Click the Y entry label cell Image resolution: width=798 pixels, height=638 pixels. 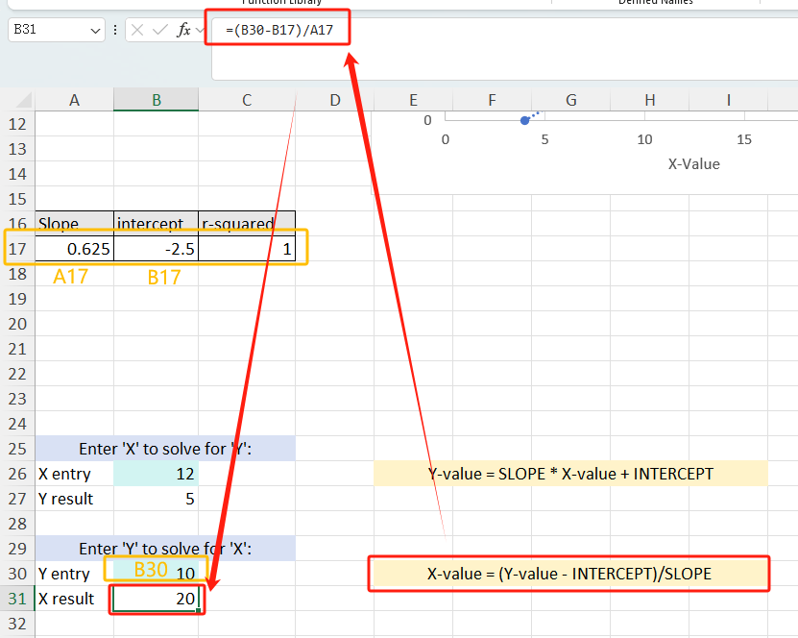coord(74,574)
